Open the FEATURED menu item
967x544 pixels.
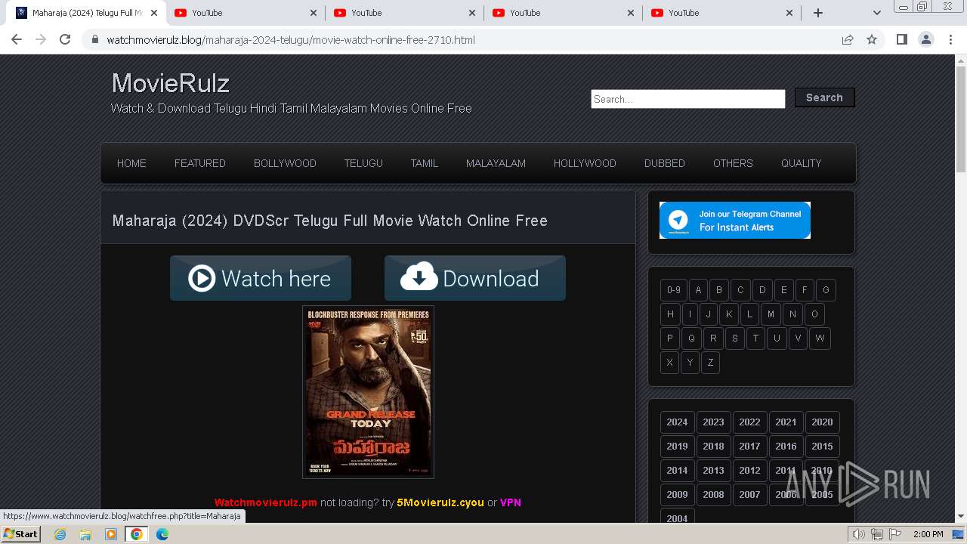200,163
